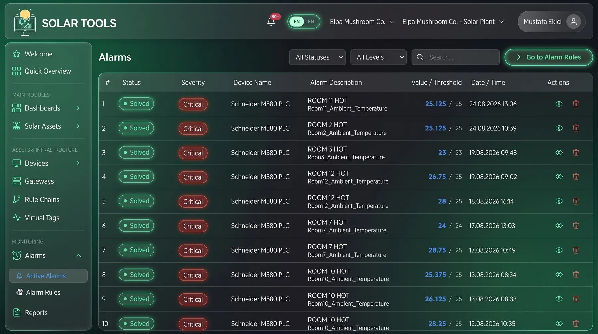598x334 pixels.
Task: Open the Elpa Mushroom Co. company dropdown
Action: (362, 22)
